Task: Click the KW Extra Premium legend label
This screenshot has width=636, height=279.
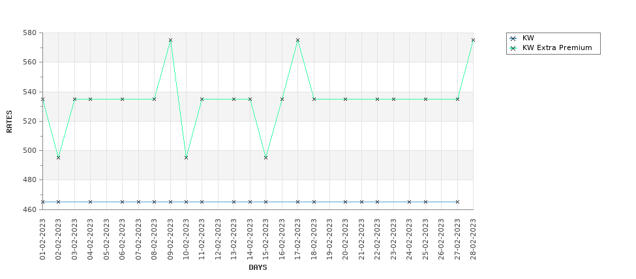Action: tap(557, 47)
